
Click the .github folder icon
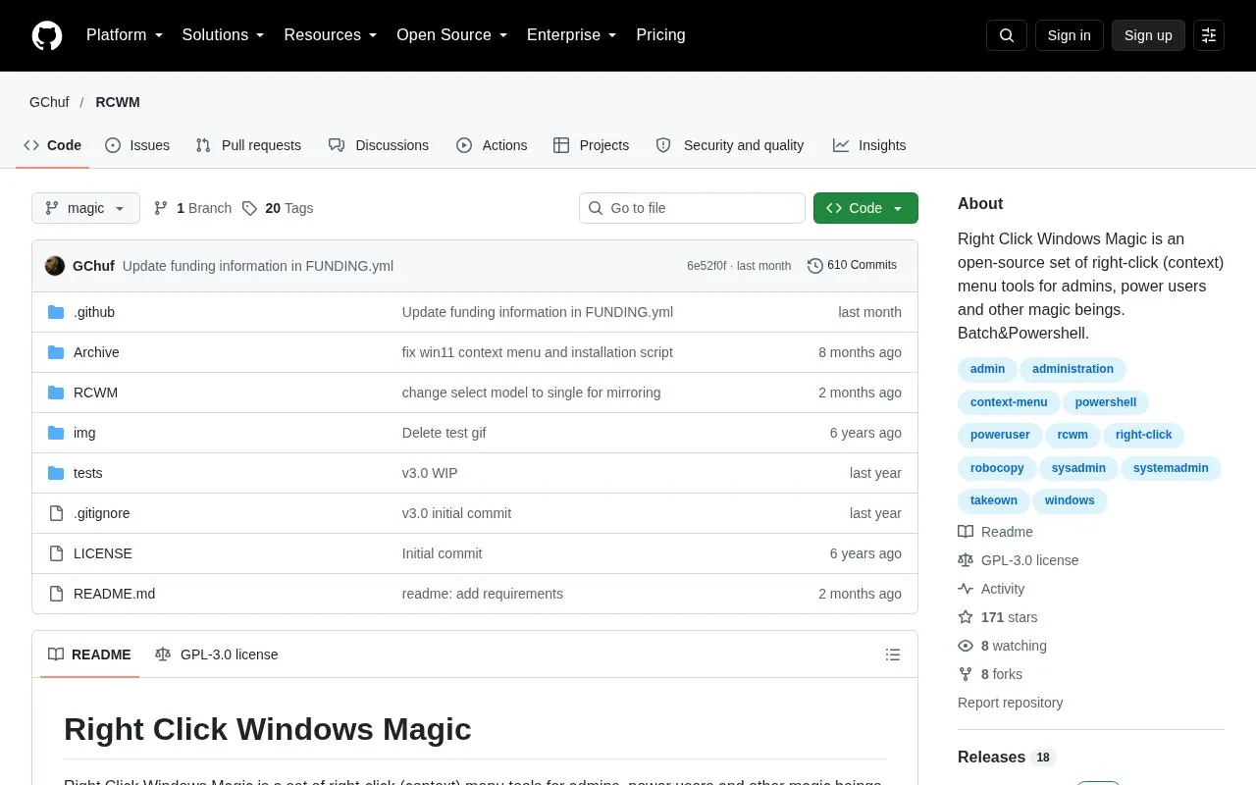click(56, 312)
